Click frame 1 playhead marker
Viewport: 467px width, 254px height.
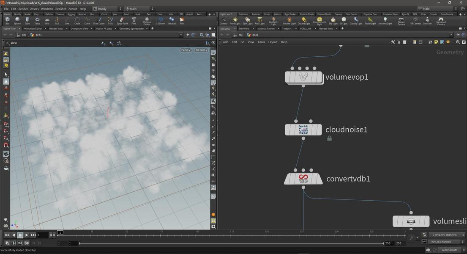(x=60, y=232)
